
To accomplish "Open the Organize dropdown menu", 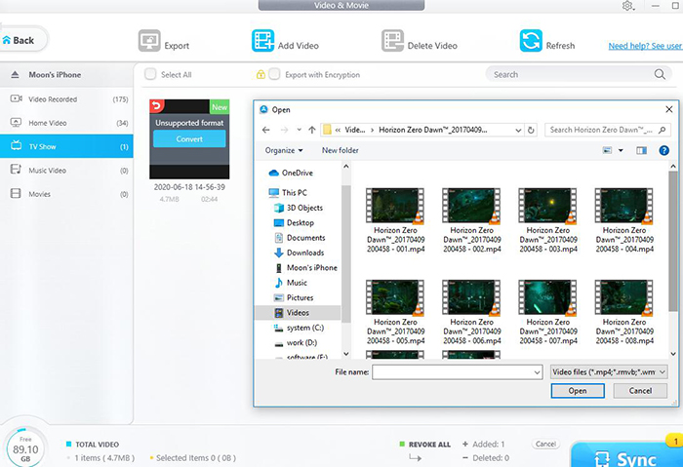I will pos(284,150).
